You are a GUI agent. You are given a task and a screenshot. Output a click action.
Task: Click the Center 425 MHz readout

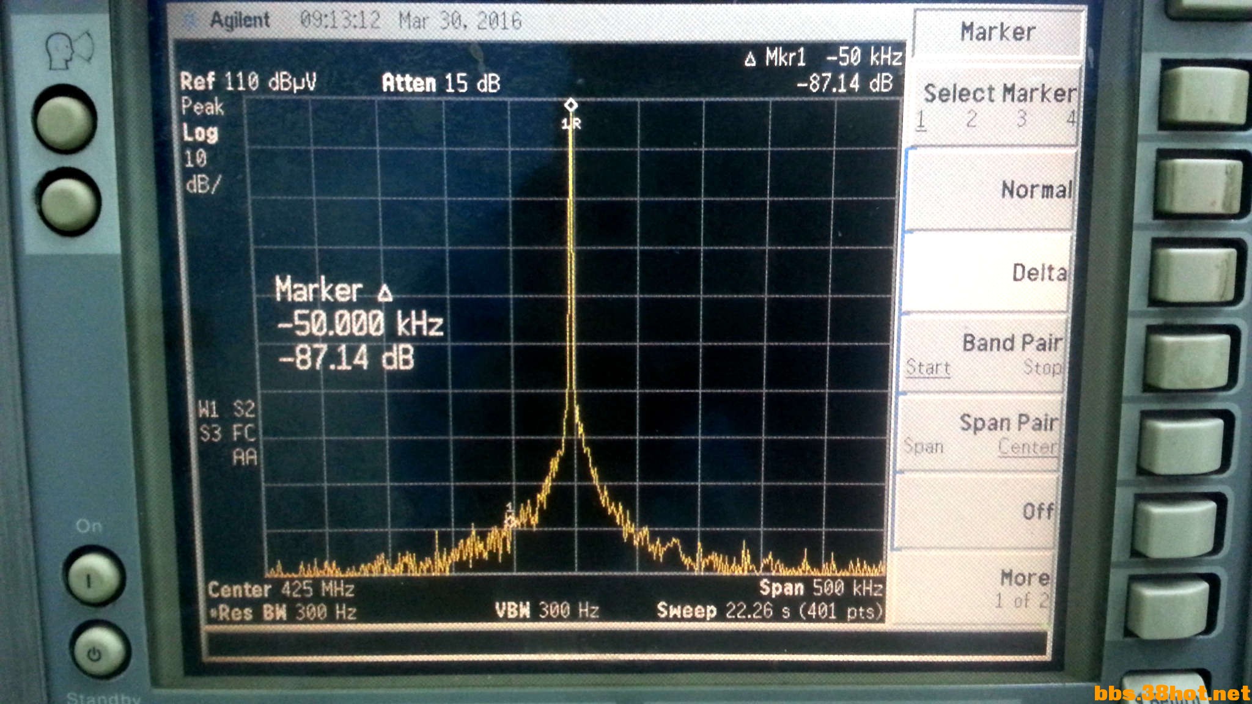[281, 589]
